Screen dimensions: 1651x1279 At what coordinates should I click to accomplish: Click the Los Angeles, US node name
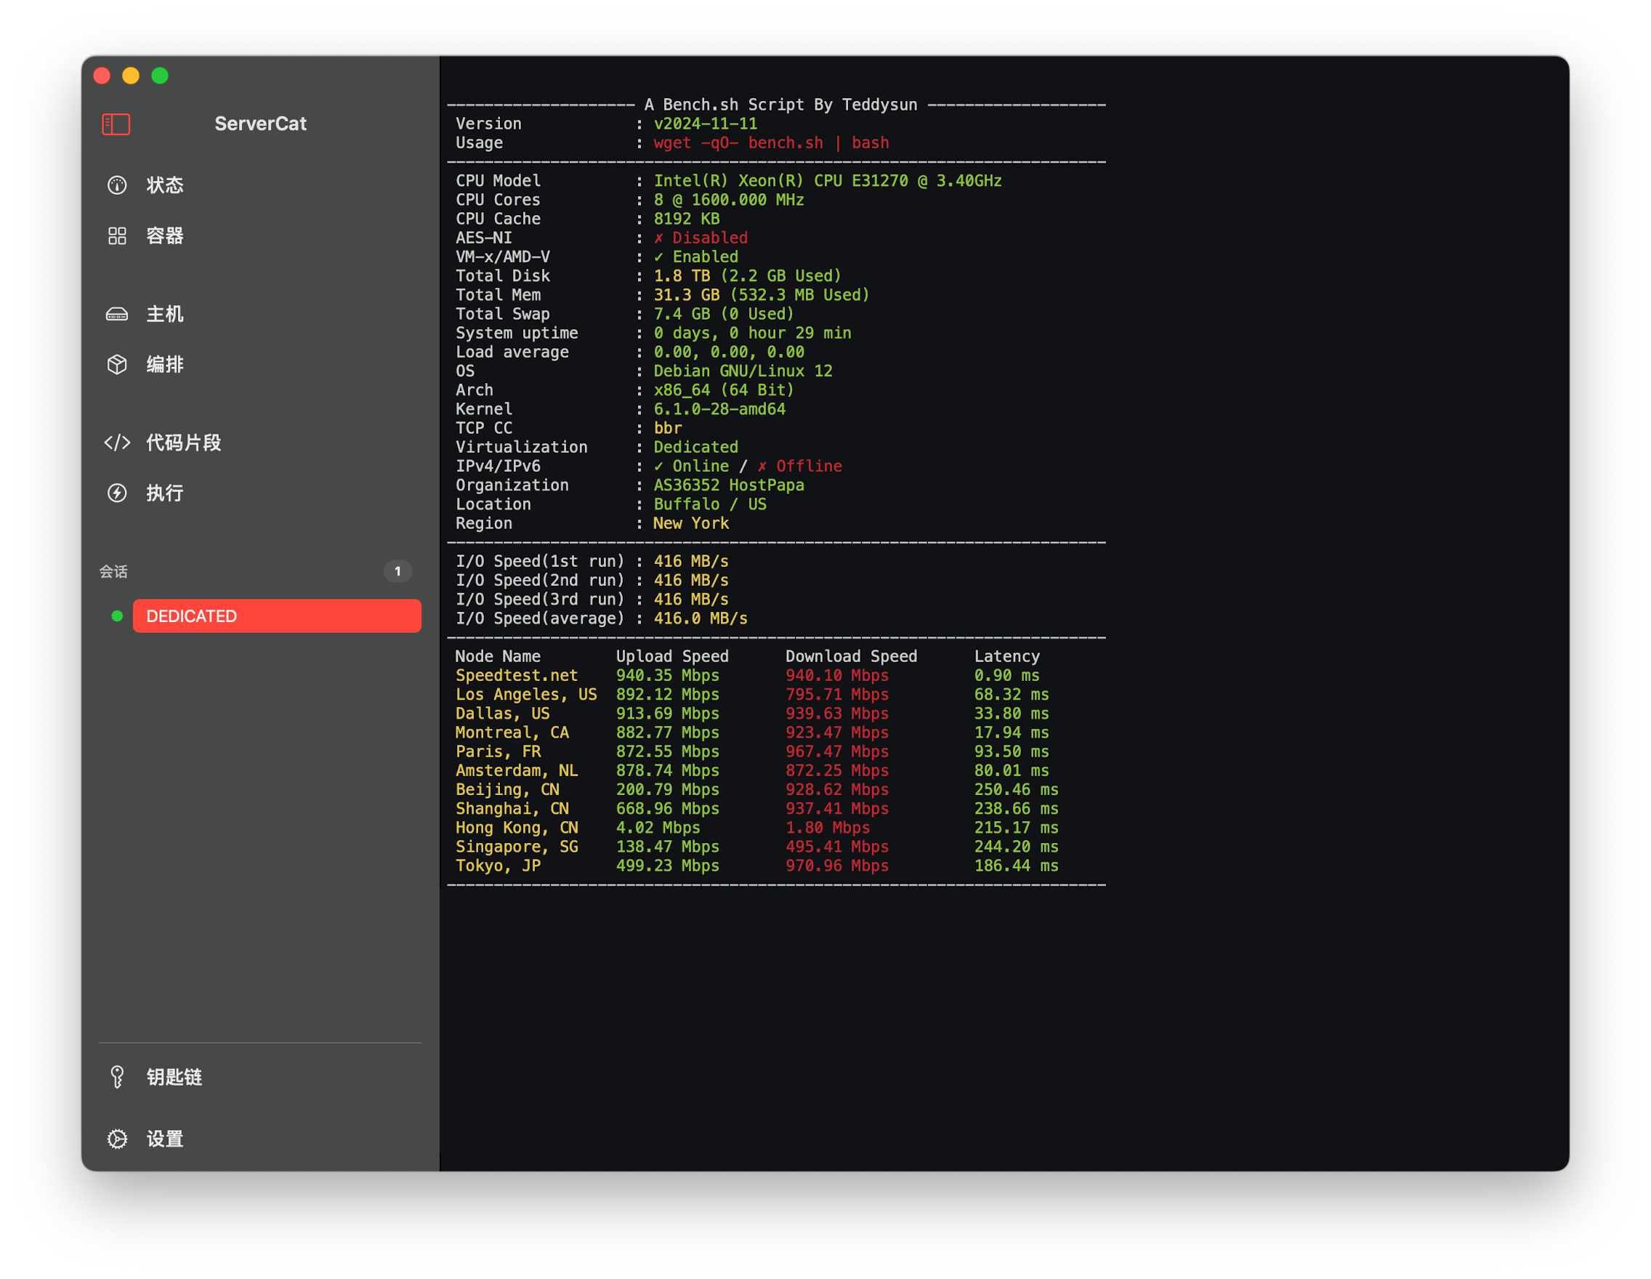(x=526, y=694)
